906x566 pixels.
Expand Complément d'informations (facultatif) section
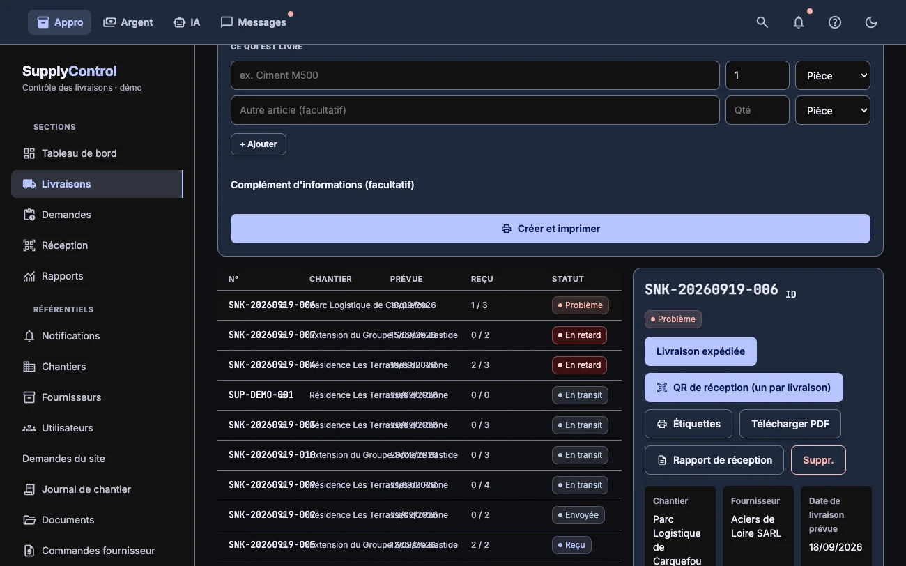coord(323,185)
